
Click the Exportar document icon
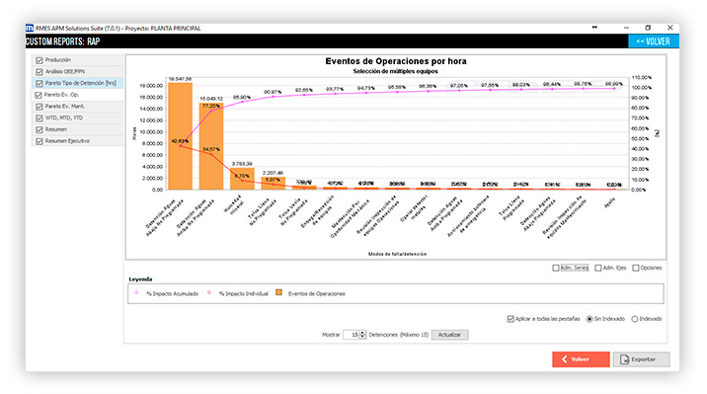point(624,359)
